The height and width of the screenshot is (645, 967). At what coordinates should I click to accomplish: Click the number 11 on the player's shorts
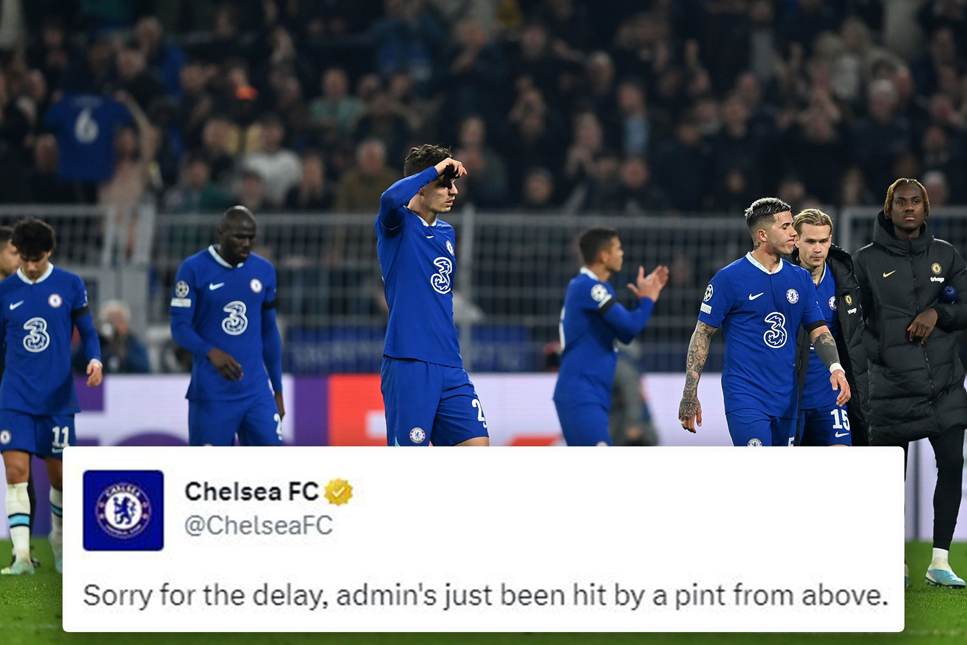(60, 437)
